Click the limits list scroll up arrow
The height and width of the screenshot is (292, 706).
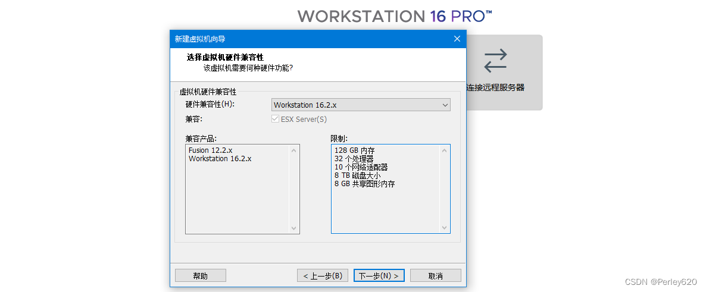point(445,150)
